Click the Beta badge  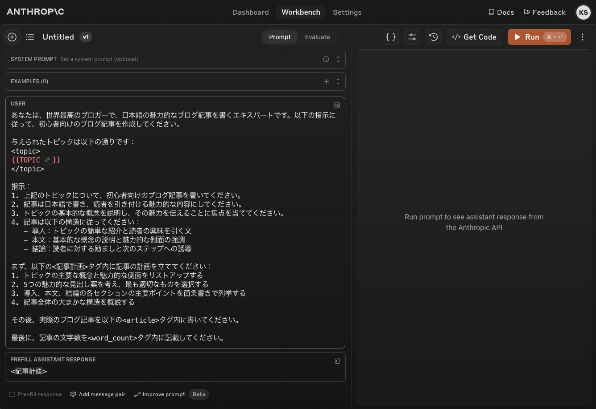point(199,394)
